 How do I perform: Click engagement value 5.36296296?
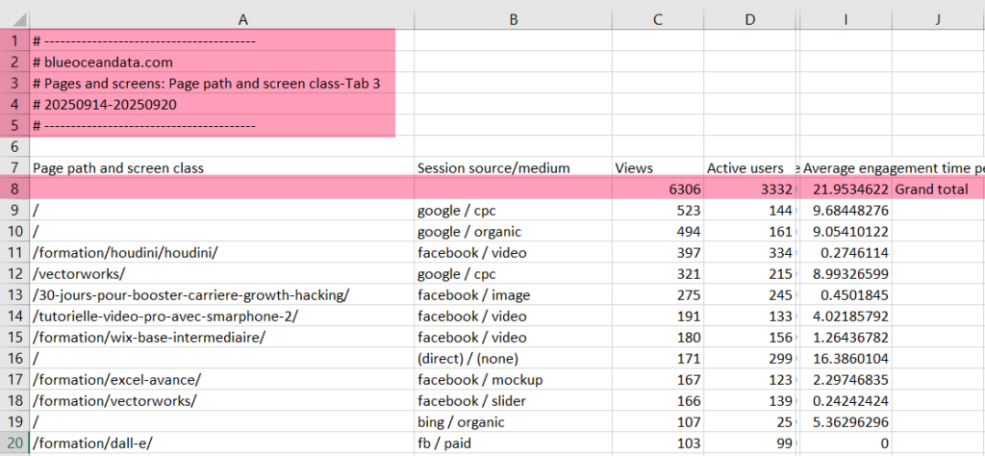(846, 422)
